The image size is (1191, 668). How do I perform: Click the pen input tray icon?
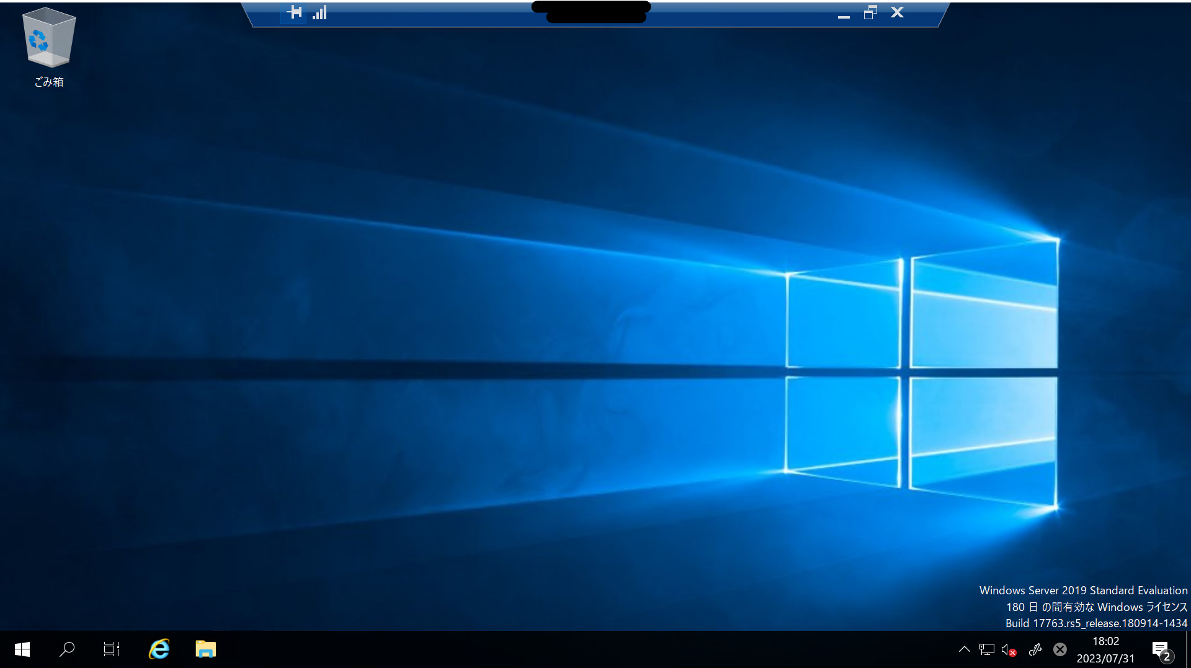tap(1035, 649)
